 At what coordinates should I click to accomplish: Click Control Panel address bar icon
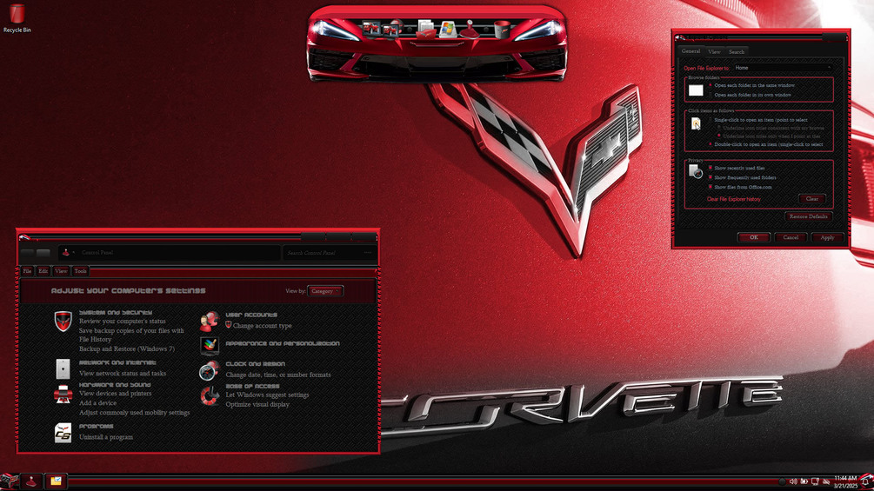[x=66, y=252]
